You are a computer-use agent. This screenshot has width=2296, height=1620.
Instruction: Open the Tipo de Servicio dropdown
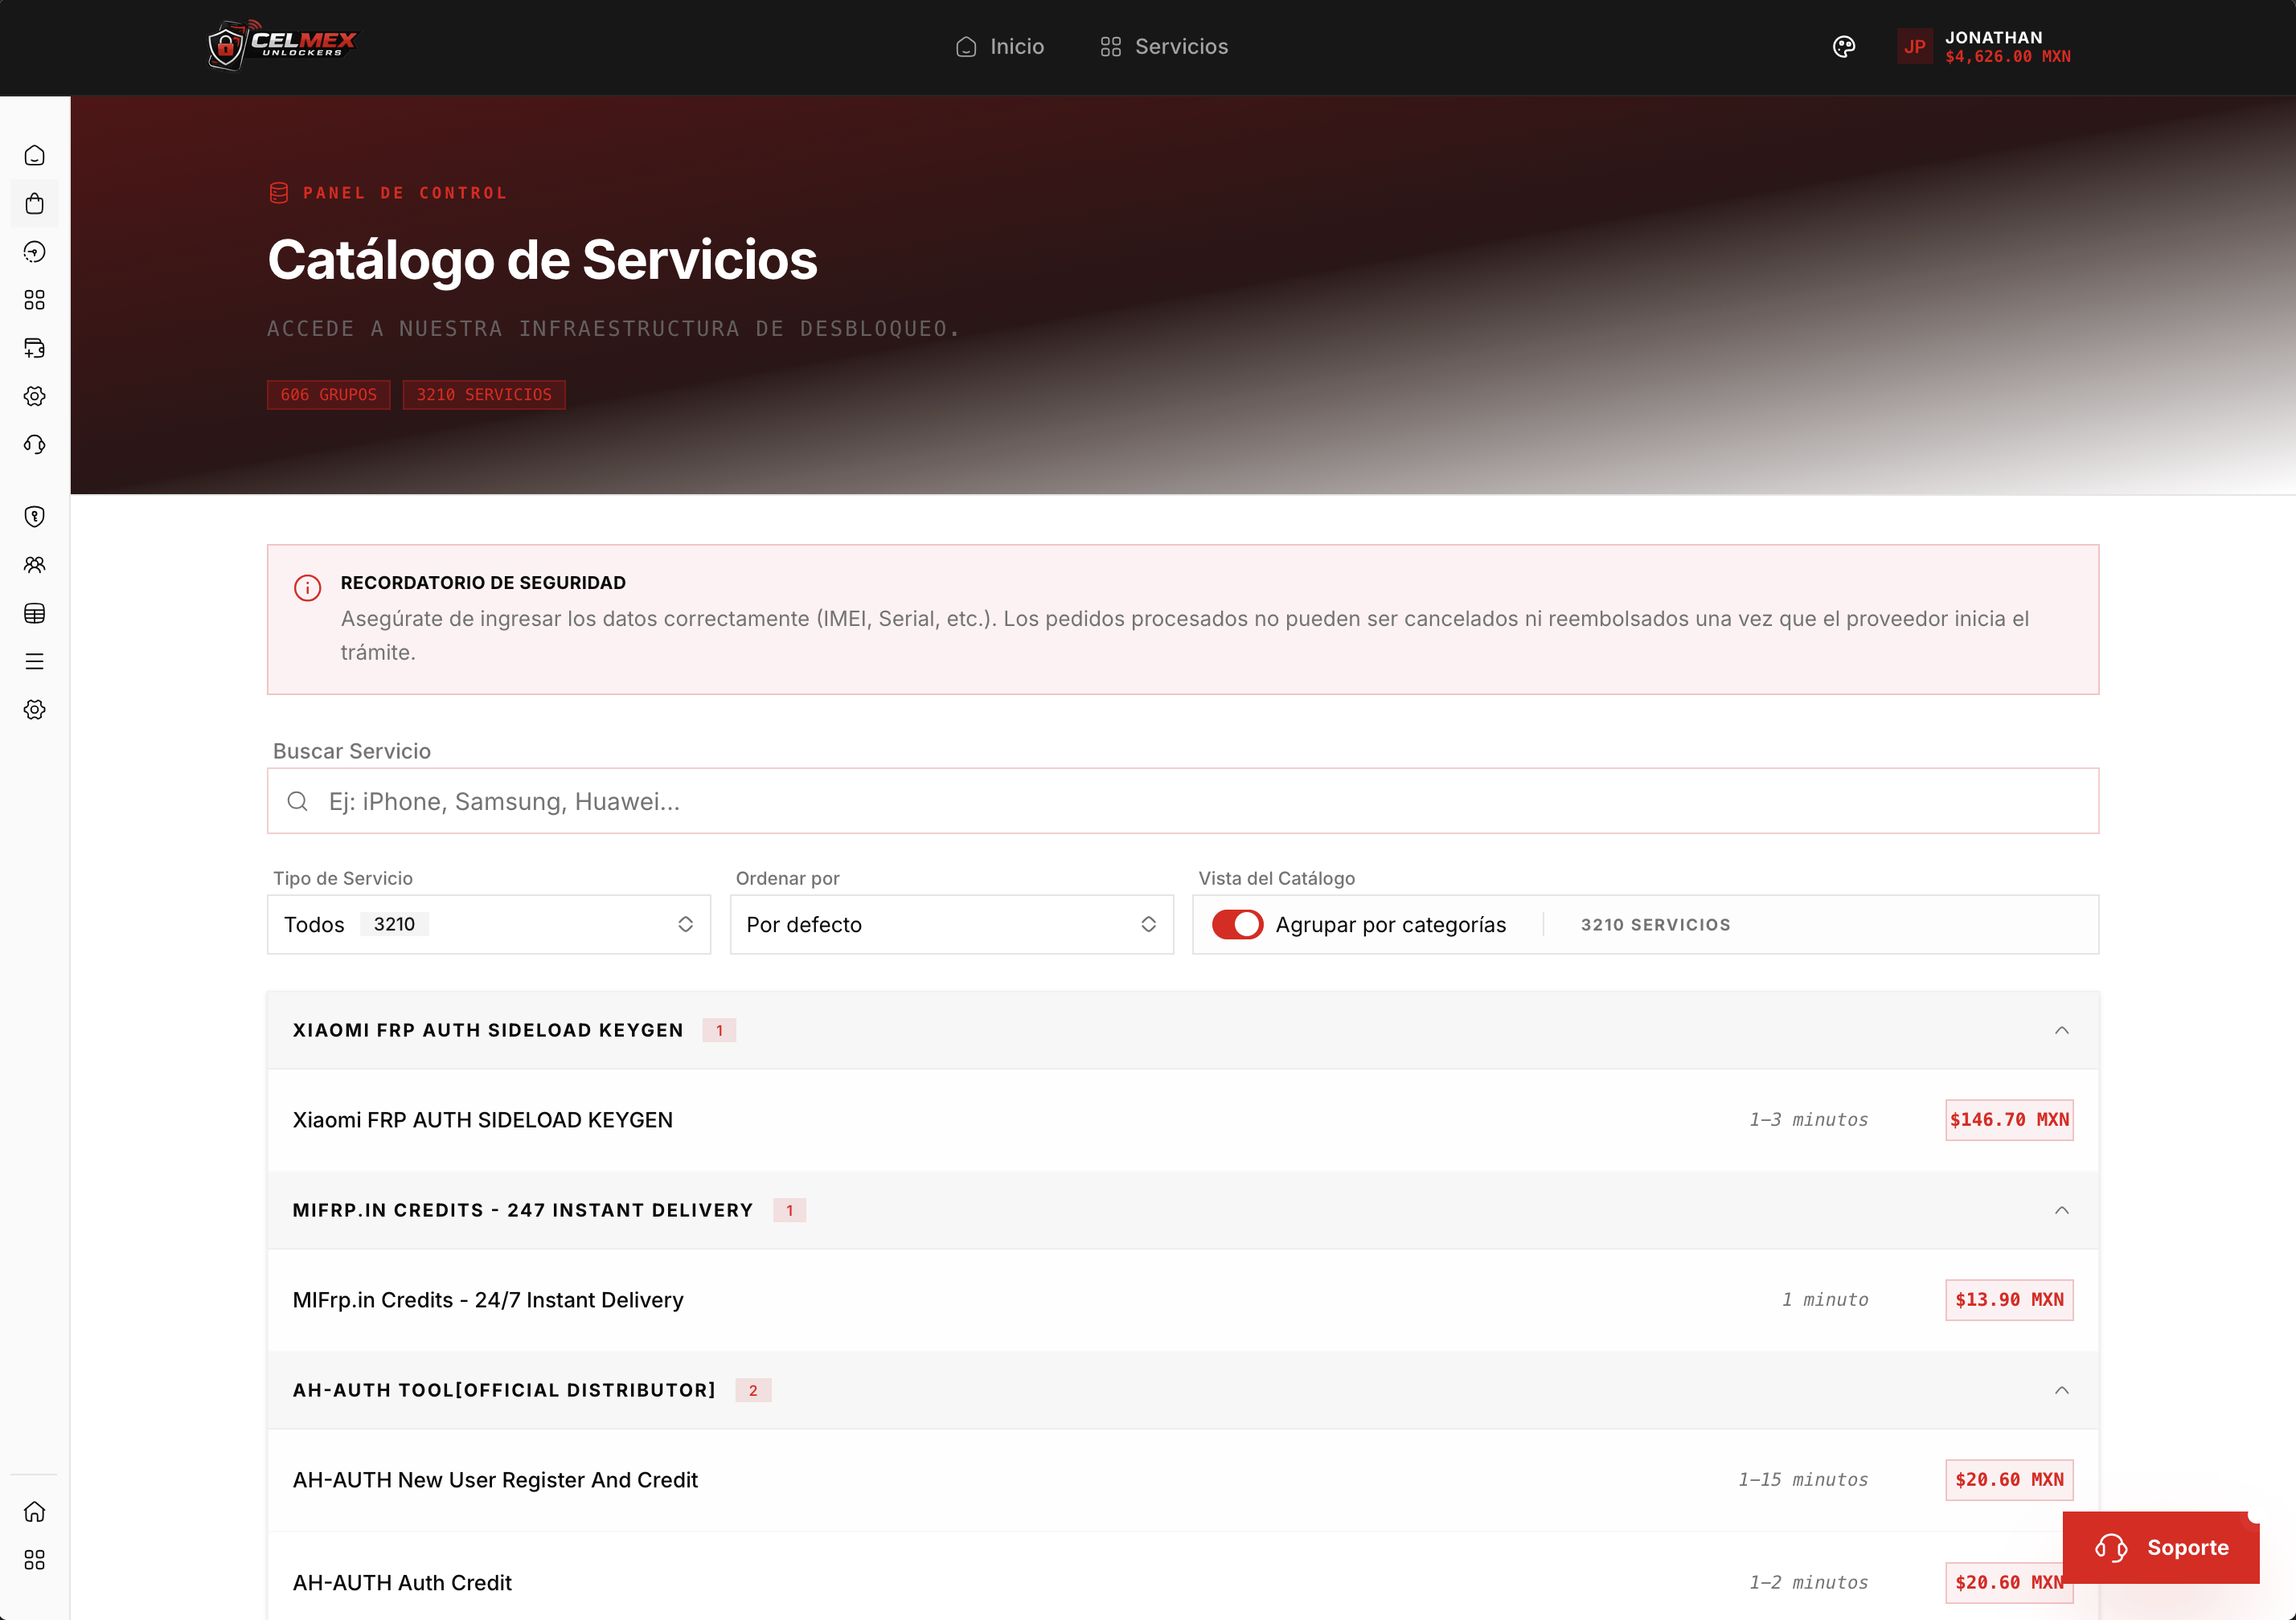(488, 924)
